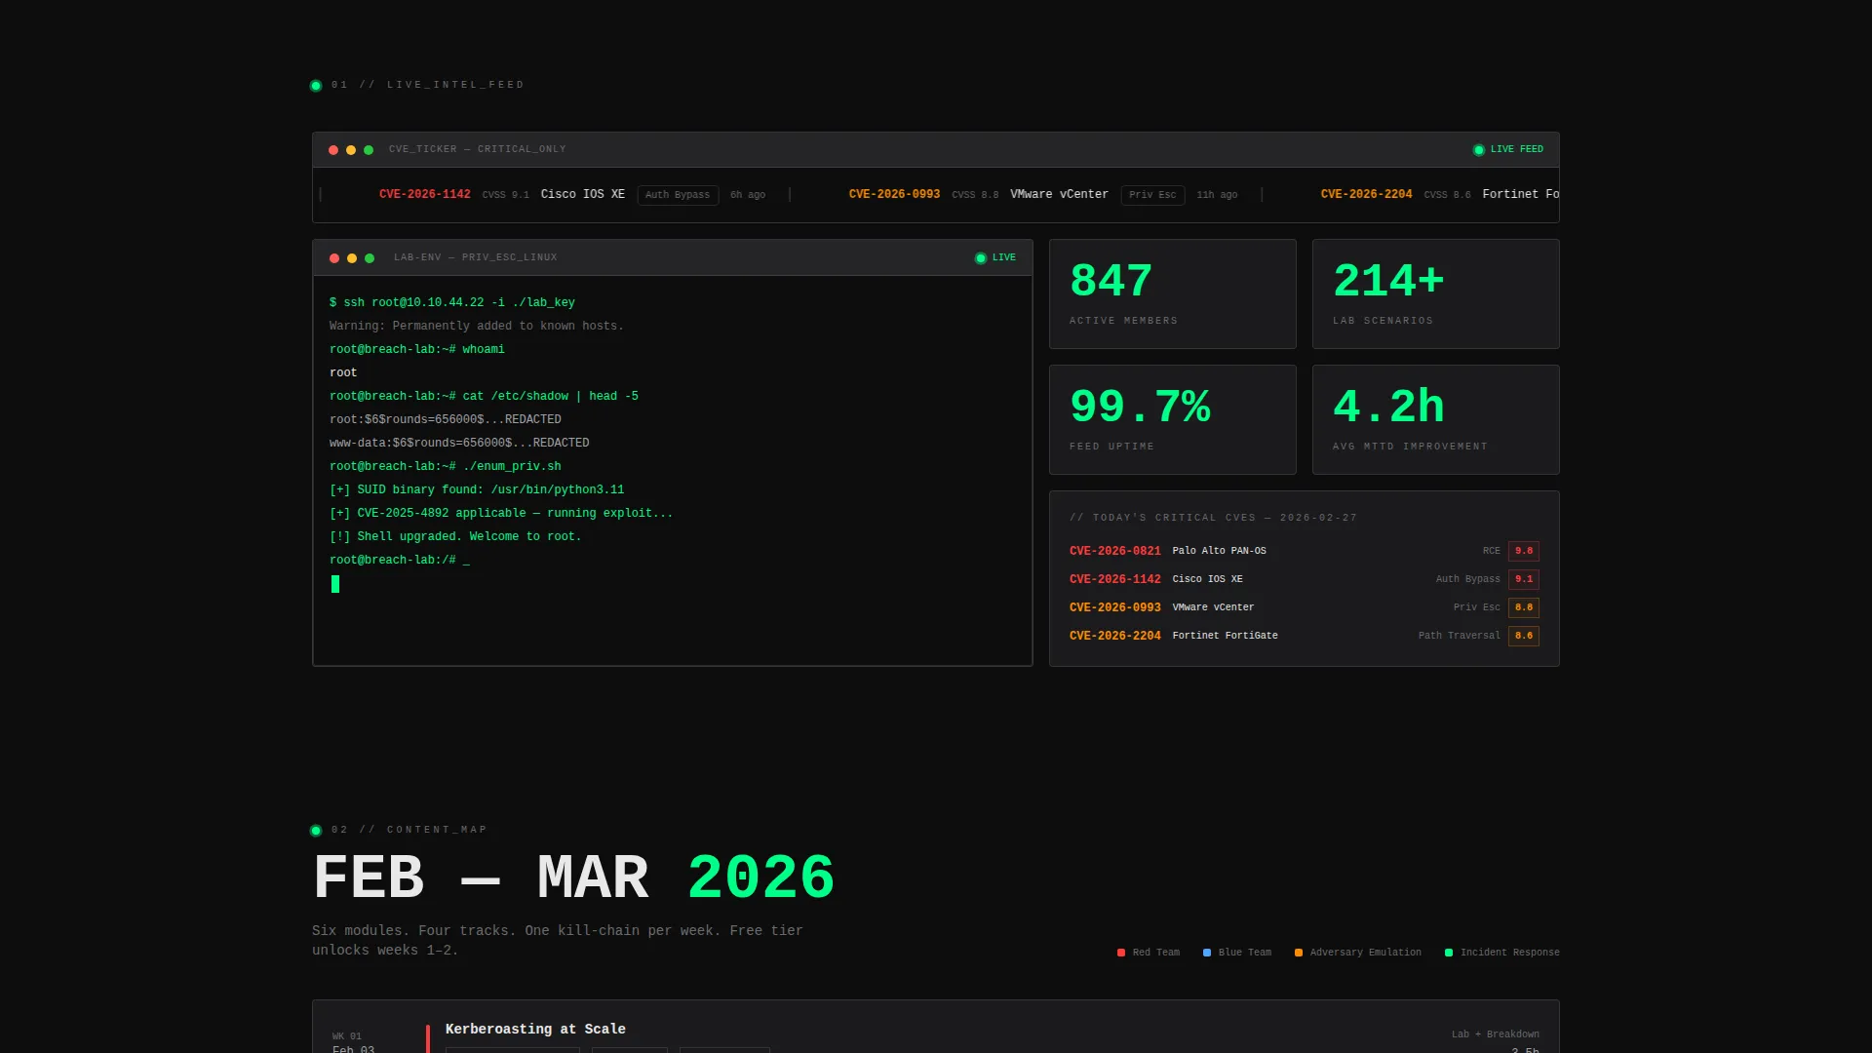The image size is (1872, 1053).
Task: Click the green dot in CVE_TICKER window
Action: (x=369, y=150)
